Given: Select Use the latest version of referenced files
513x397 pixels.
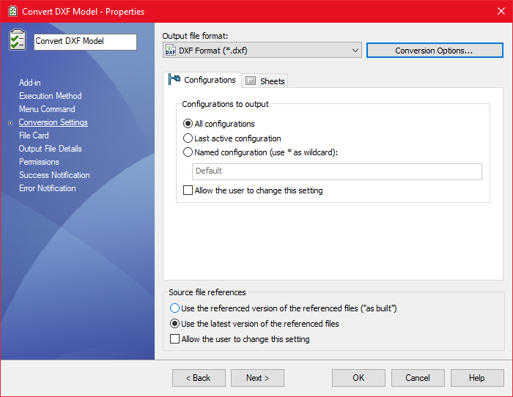Looking at the screenshot, I should [x=174, y=324].
